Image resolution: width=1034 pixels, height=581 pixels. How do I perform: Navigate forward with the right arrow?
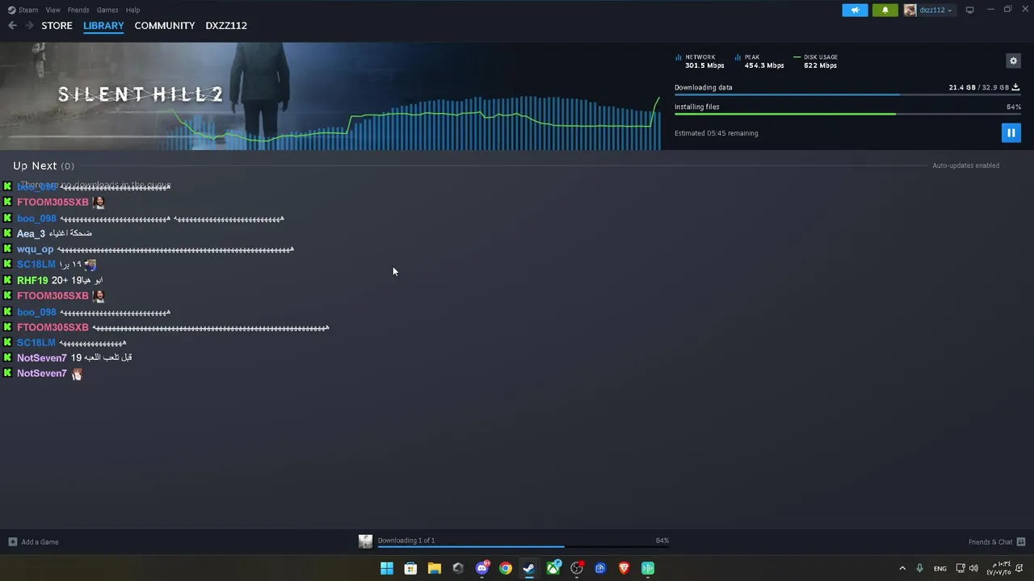(29, 26)
